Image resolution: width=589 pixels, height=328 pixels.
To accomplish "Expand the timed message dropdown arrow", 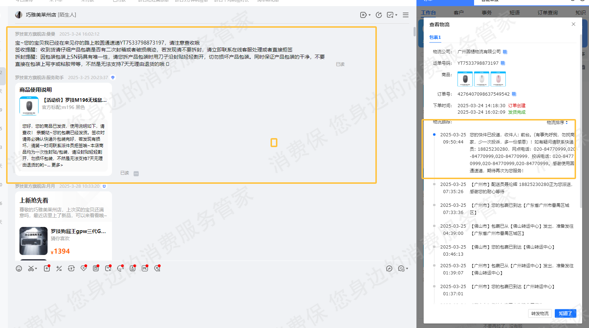I will [407, 269].
